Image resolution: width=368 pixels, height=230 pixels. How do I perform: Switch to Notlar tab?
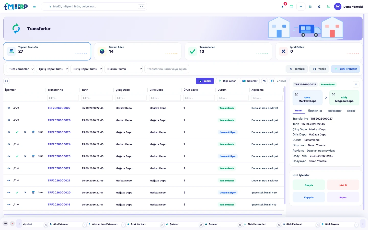(x=351, y=111)
